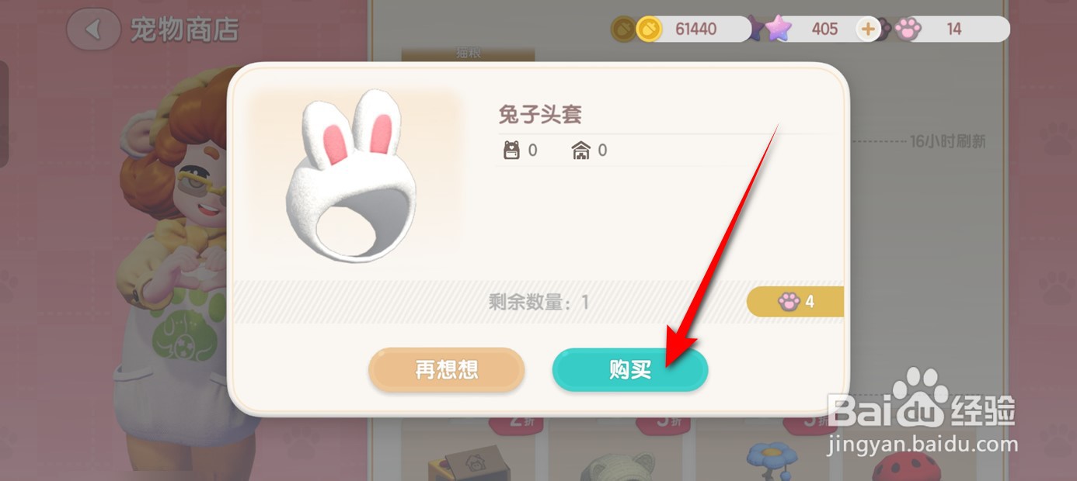Image resolution: width=1077 pixels, height=481 pixels.
Task: Confirm purchase with 购买 button
Action: pyautogui.click(x=630, y=370)
